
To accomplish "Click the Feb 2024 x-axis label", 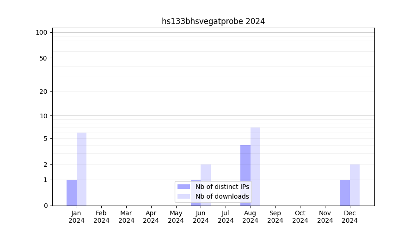I will (101, 217).
